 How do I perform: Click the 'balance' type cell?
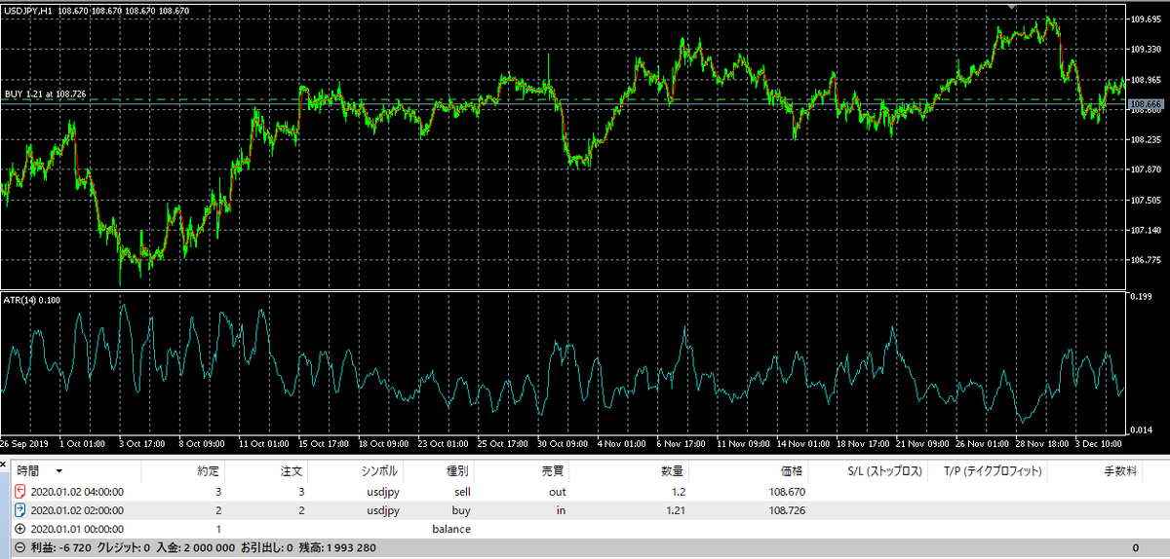point(451,529)
